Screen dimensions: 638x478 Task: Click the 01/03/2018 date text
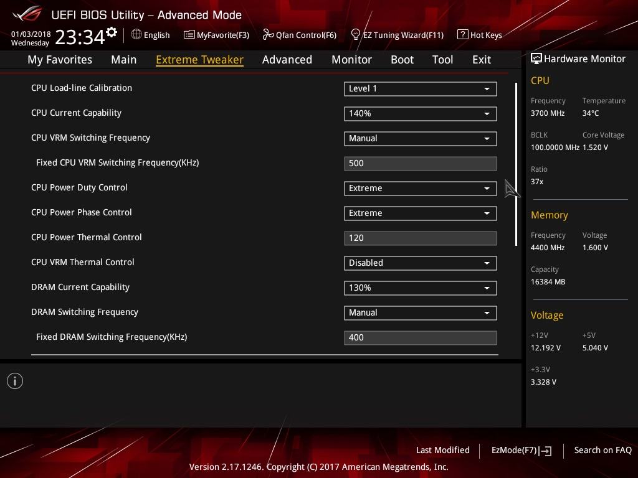coord(31,34)
